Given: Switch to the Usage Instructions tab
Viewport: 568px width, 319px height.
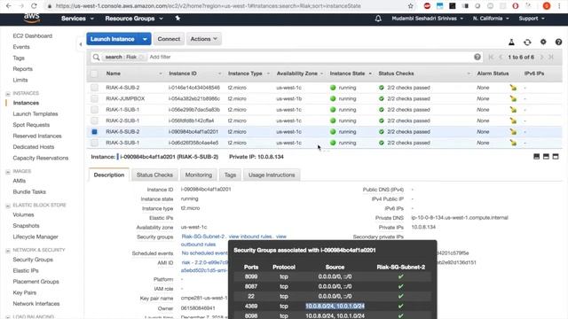Looking at the screenshot, I should (272, 175).
